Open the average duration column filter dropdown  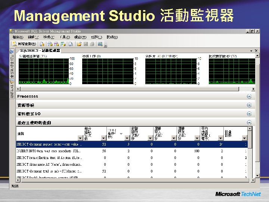tap(221, 138)
